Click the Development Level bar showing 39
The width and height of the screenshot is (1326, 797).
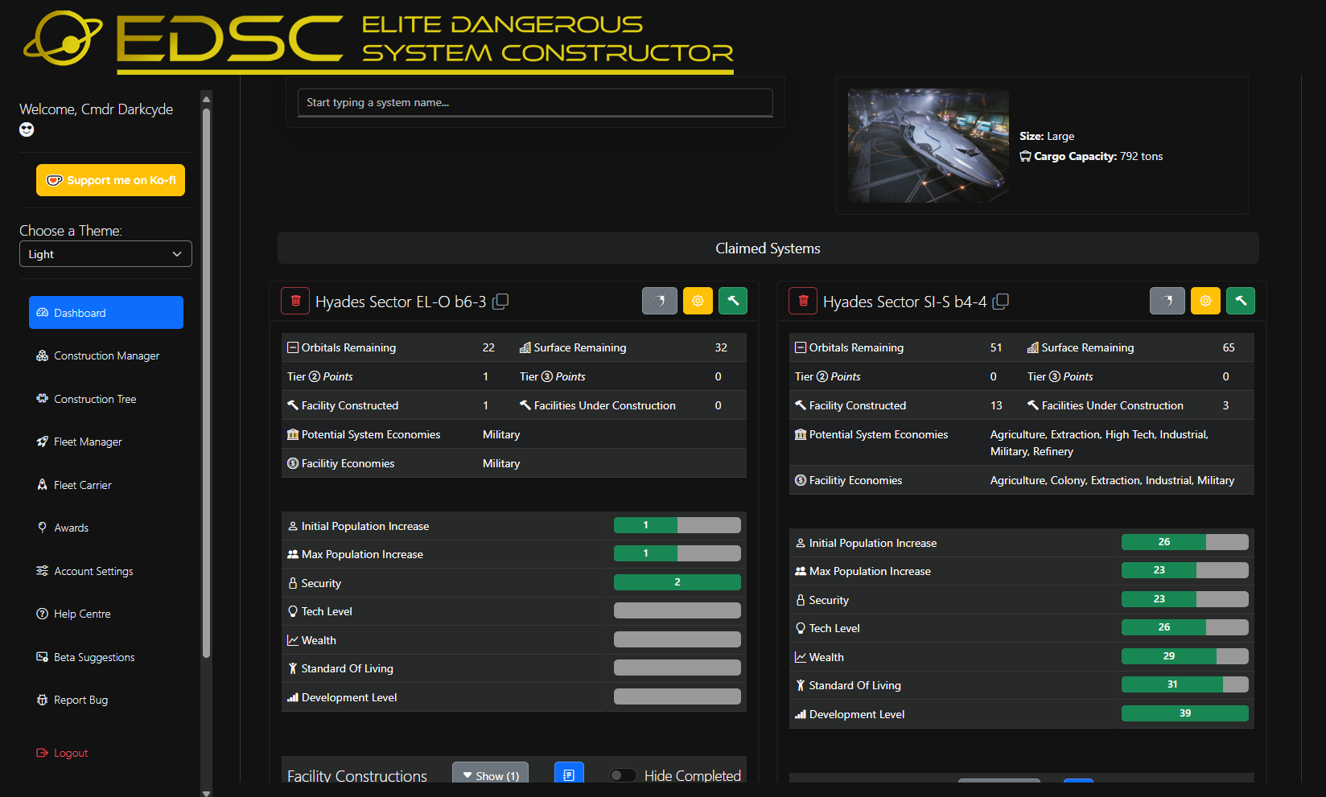(x=1185, y=713)
